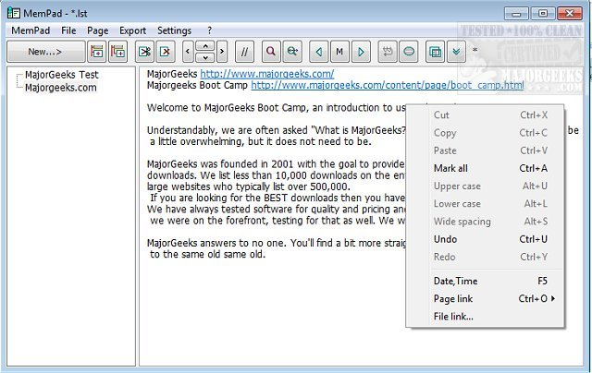Click the double-chevron down toolbar icon
Viewport: 592px width, 373px height.
(x=456, y=52)
